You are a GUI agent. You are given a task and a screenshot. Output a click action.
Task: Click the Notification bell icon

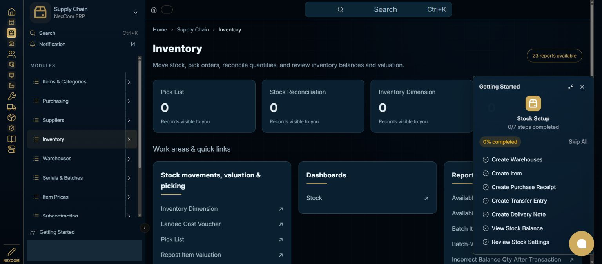coord(33,44)
